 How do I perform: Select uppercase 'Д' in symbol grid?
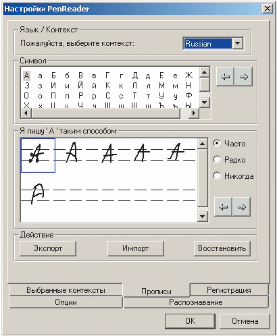(x=135, y=76)
